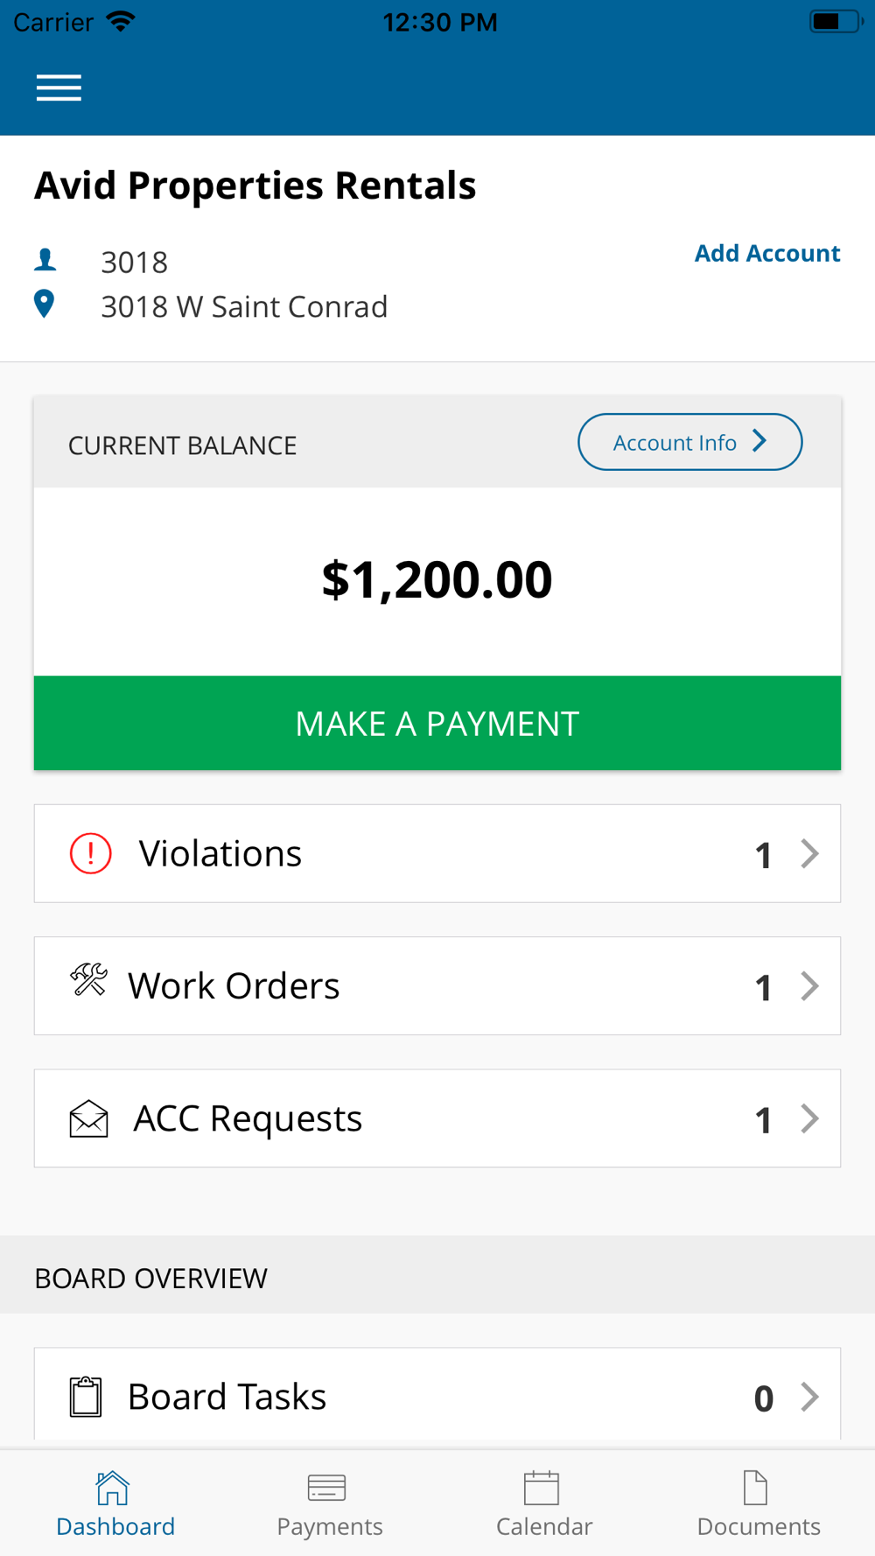This screenshot has height=1556, width=875.
Task: Tap MAKE A PAYMENT button
Action: pyautogui.click(x=437, y=723)
